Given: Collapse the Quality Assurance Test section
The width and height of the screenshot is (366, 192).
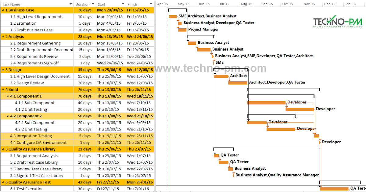Looking at the screenshot, I should click(2, 182).
